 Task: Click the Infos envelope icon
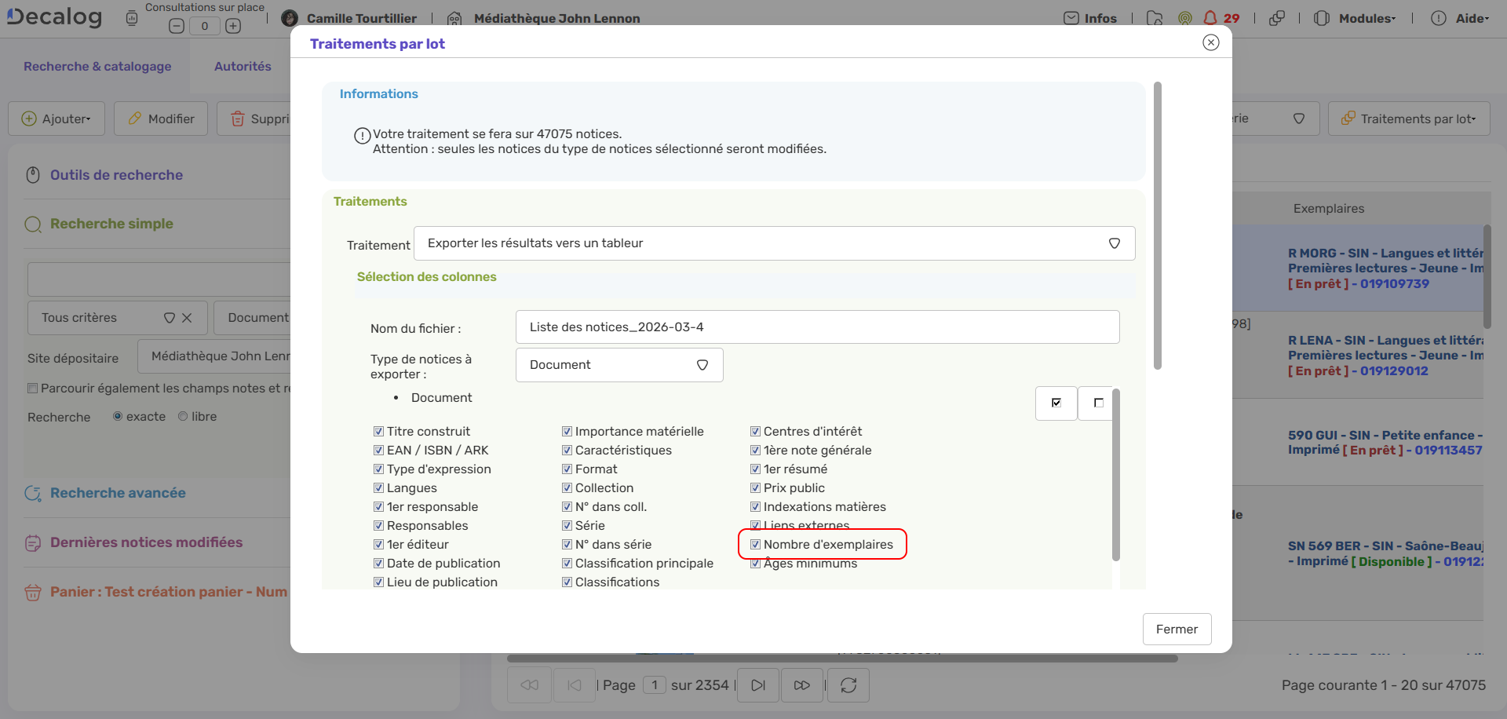coord(1071,17)
